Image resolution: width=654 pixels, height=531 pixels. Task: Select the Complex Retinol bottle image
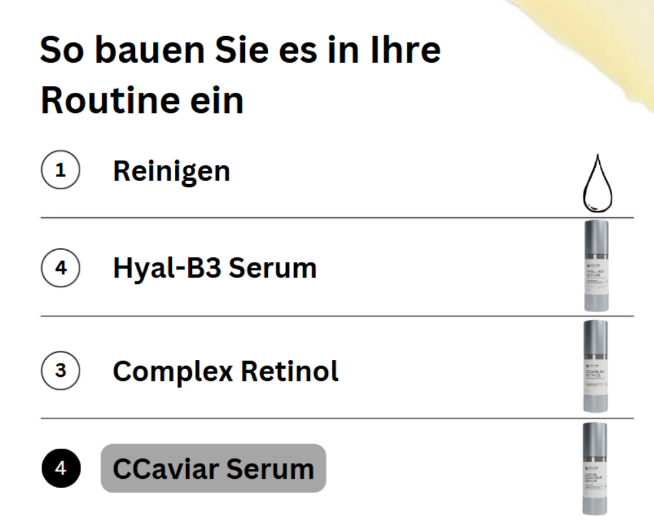(596, 366)
